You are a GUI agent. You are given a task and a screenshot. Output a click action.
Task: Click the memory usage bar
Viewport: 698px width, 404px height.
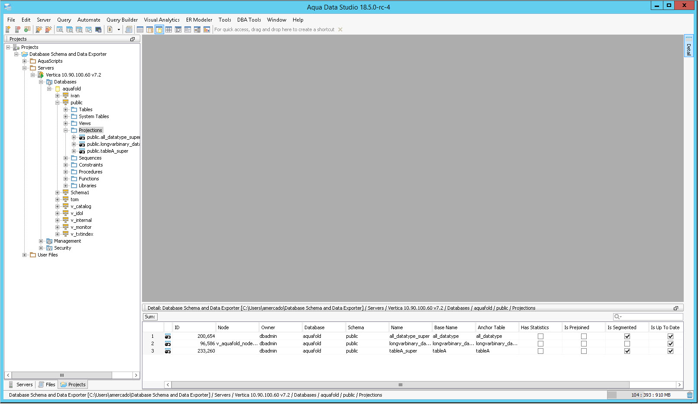[x=646, y=395]
